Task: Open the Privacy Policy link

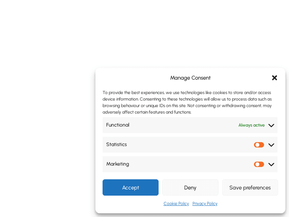Action: pyautogui.click(x=205, y=204)
